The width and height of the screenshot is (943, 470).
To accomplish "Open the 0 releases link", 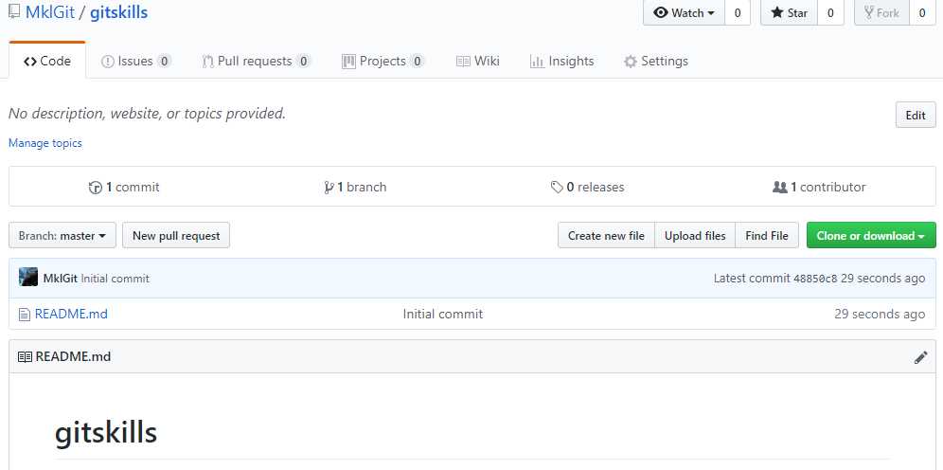I will (588, 188).
